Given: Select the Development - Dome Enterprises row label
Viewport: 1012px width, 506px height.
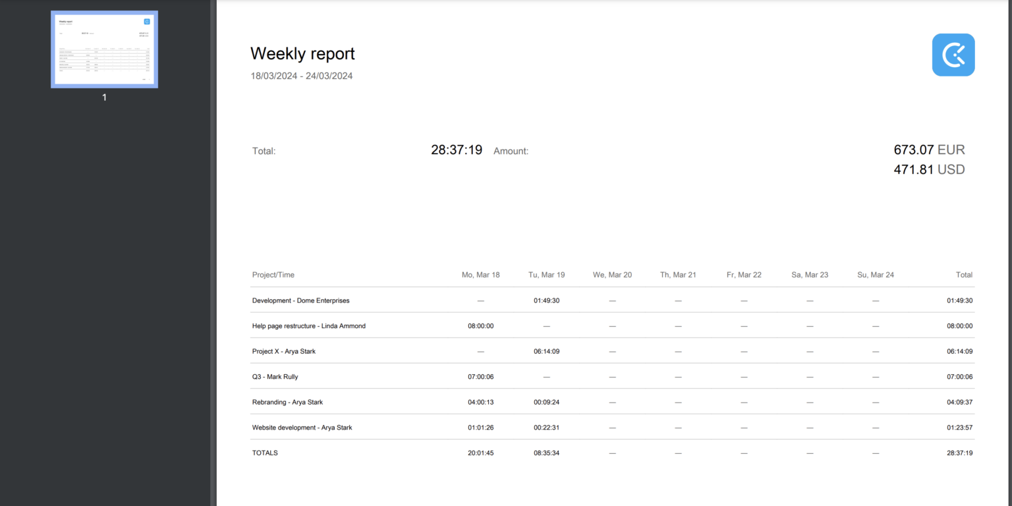Looking at the screenshot, I should point(300,300).
